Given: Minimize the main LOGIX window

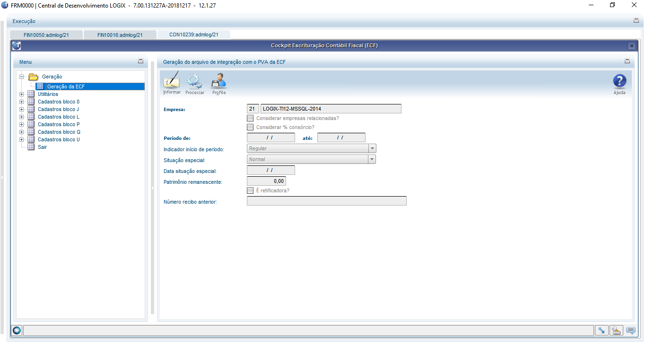Looking at the screenshot, I should (x=591, y=5).
